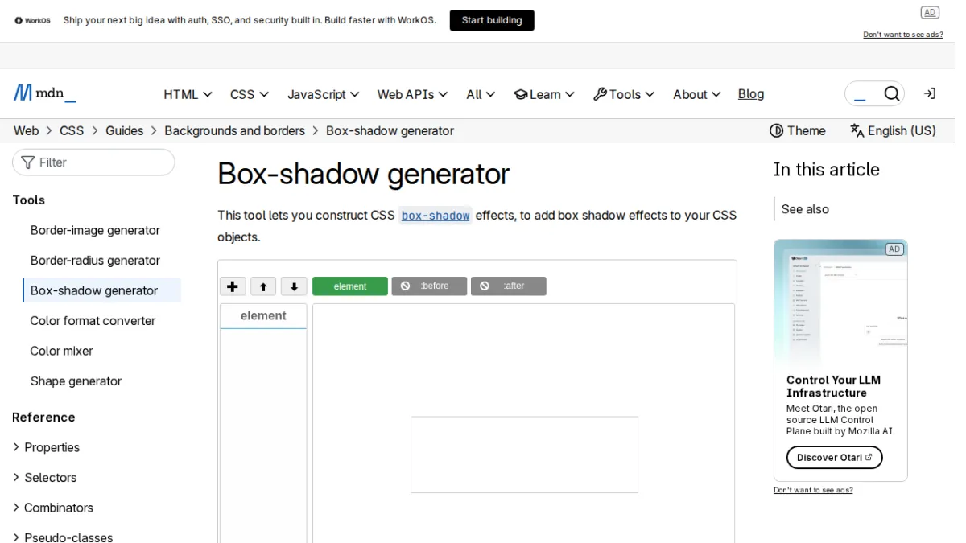Expand the Pseudo-classes reference section
966x543 pixels.
62,537
